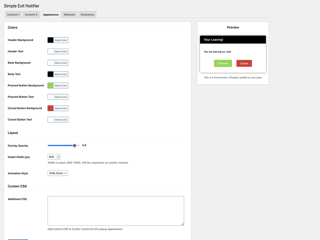Screen dimensions: 320x240
Task: Click the Continue button in the preview
Action: (x=223, y=63)
